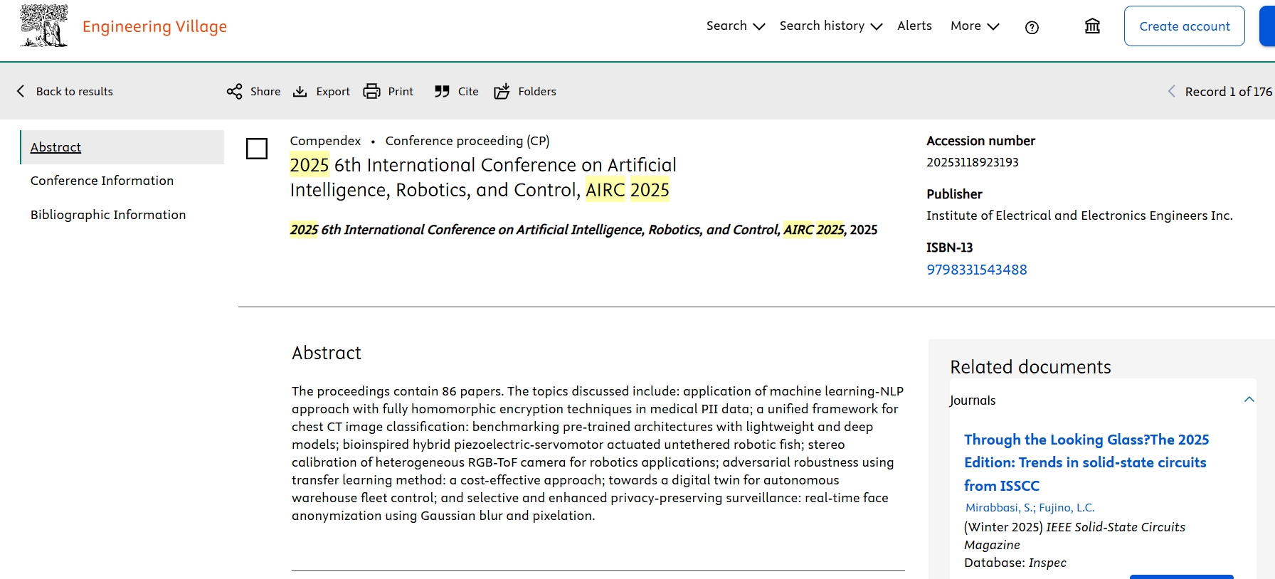Click the accession number 20253118923193
Screen dimensions: 1275x579
point(973,162)
